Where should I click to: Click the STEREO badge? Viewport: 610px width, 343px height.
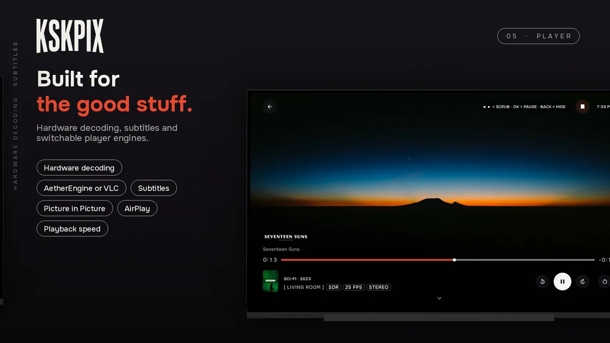click(x=379, y=287)
